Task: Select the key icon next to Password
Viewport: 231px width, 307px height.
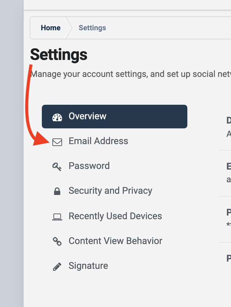Action: (57, 166)
